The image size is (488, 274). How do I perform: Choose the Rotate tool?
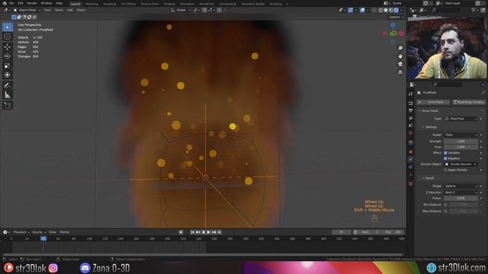pos(8,56)
